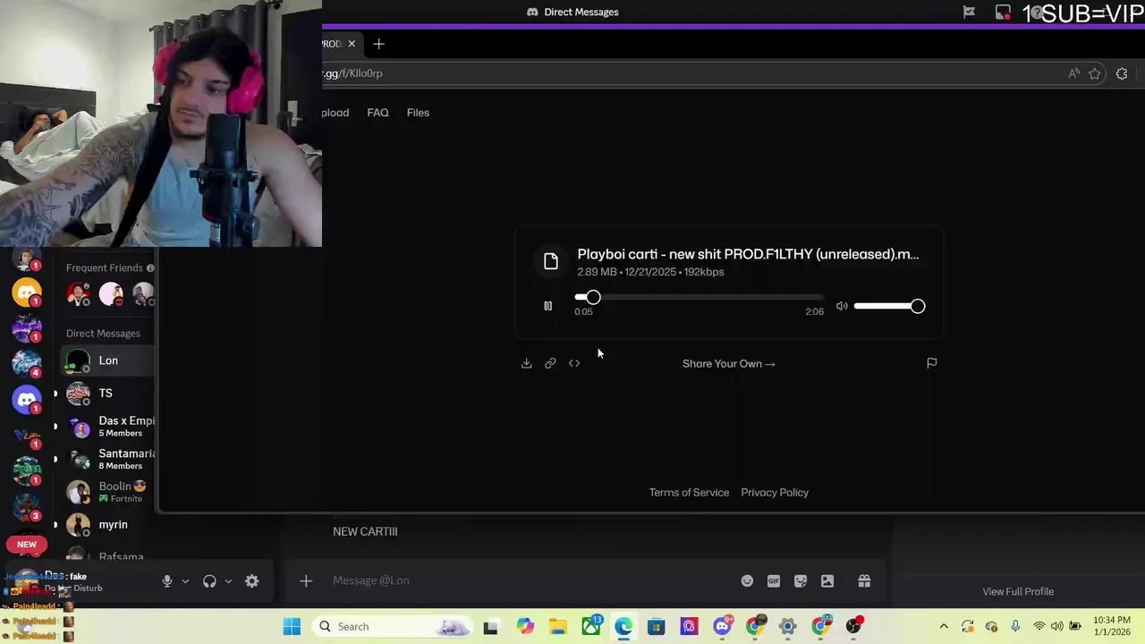The width and height of the screenshot is (1145, 644).
Task: Focus the Message @Lon input field
Action: click(x=528, y=580)
